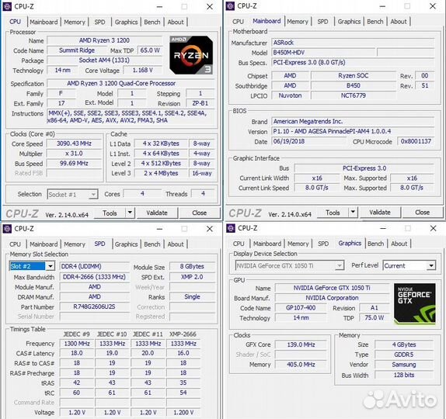
Task: Click the Validate button in the CPU window
Action: point(157,213)
